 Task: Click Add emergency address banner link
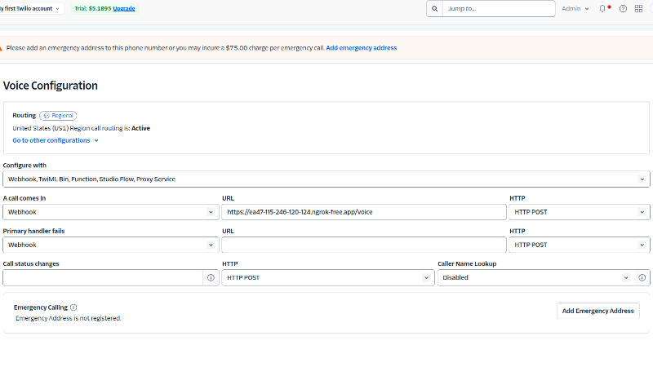[x=362, y=48]
